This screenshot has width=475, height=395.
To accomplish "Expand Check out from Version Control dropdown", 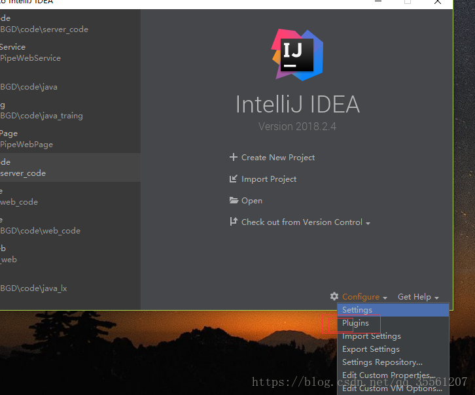I will [306, 222].
